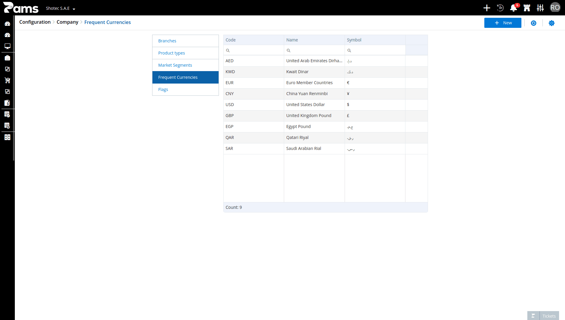Click Euro Member Countries name cell
Screen dimensions: 565x320
[314, 83]
